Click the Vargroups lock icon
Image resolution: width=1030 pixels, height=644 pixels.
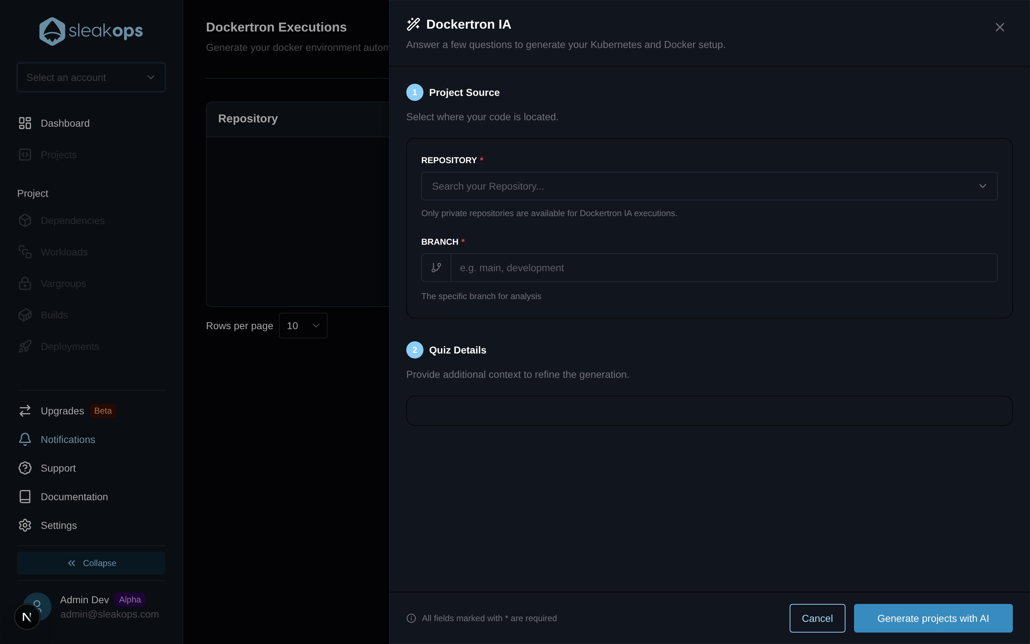25,284
